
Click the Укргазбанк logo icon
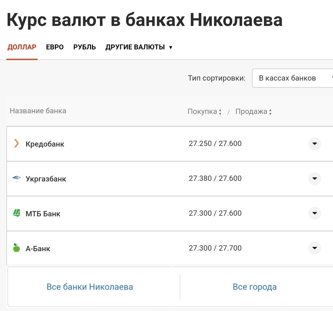pyautogui.click(x=16, y=178)
